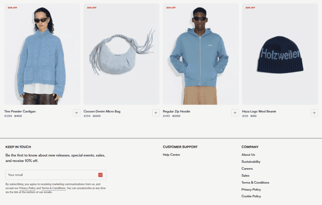
Task: Add Cocoon Denim Micro Bag via plus icon
Action: (156, 113)
